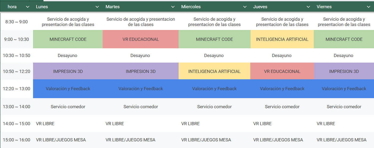The width and height of the screenshot is (374, 148).
Task: Open the hora column filter dropdown
Action: pos(27,7)
